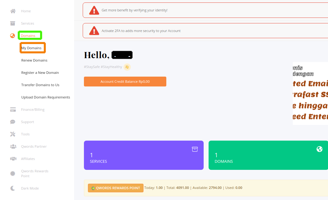Click the QWORDS REWARDS POINT badge
Screen dimensions: 328x200
116,188
